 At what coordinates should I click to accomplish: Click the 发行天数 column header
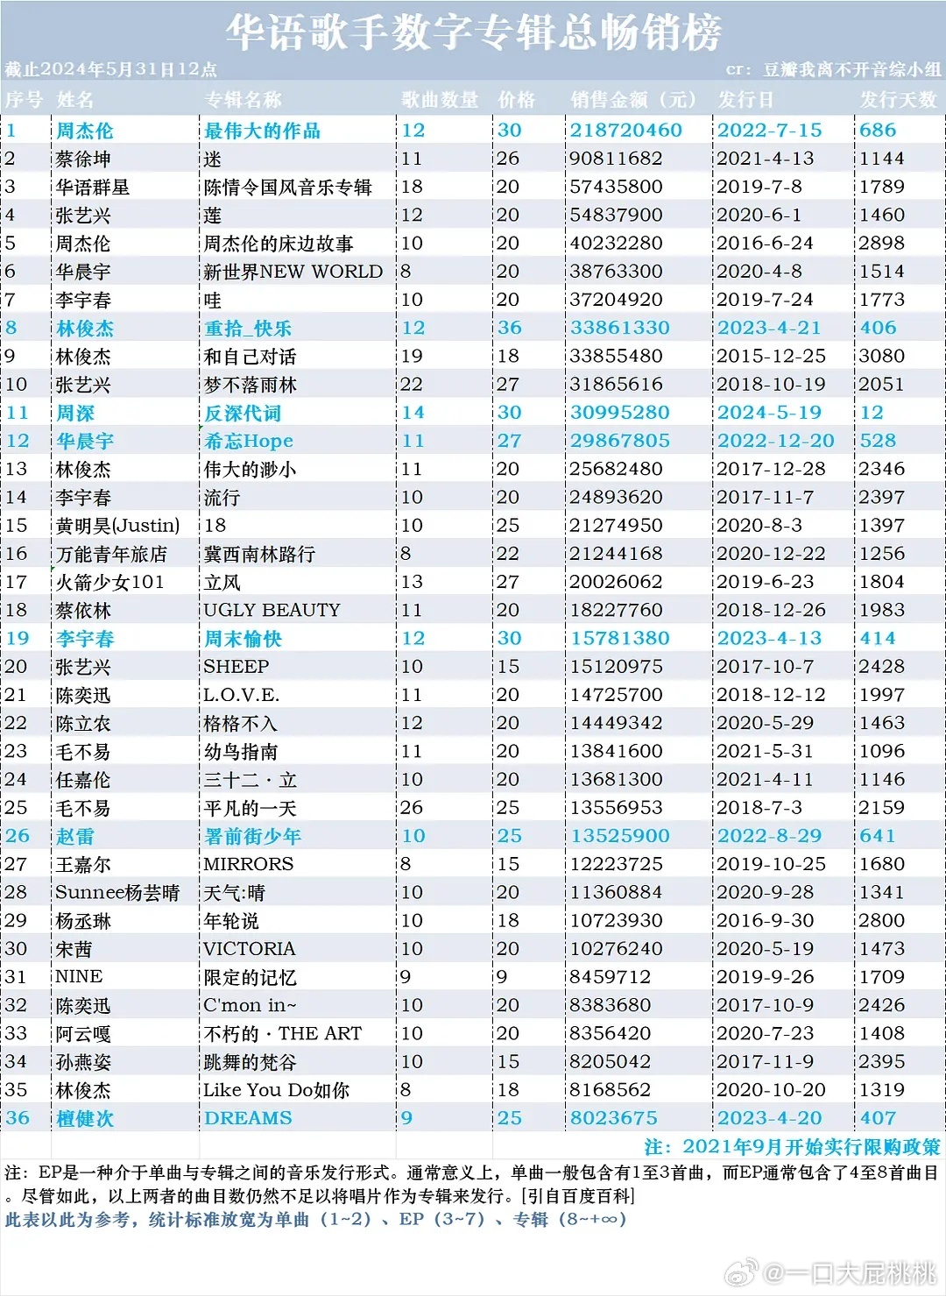point(899,100)
